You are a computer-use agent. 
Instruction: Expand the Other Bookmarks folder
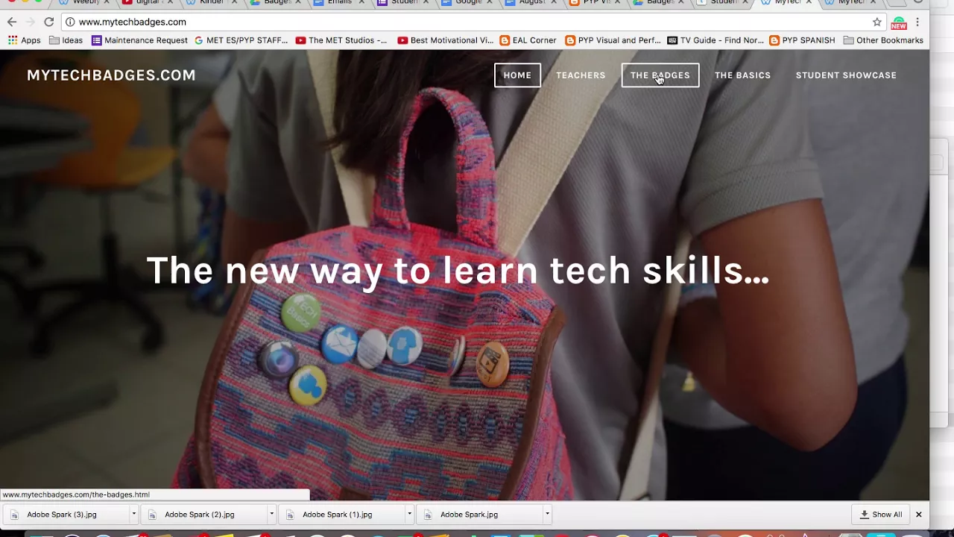(883, 40)
